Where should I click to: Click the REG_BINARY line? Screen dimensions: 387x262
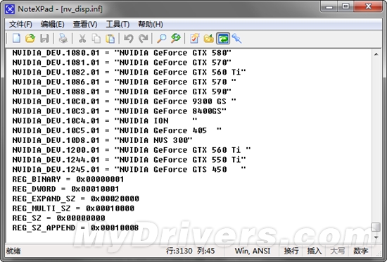point(68,179)
